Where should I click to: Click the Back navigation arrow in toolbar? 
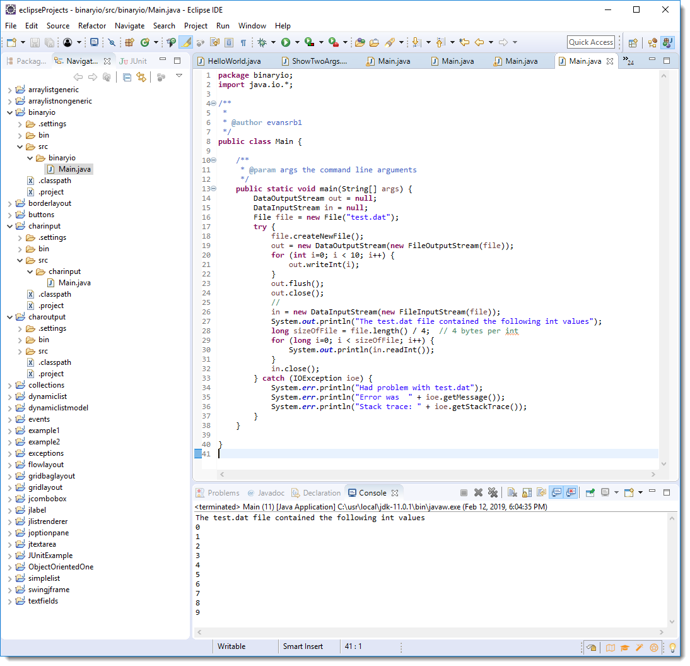pyautogui.click(x=479, y=42)
